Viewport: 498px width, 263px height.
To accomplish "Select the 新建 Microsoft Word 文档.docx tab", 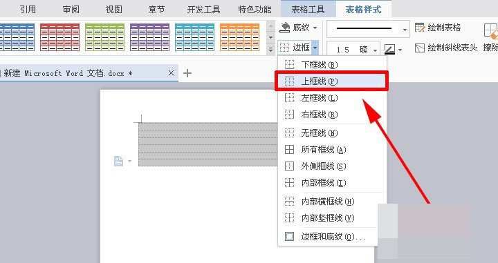I will pyautogui.click(x=89, y=73).
